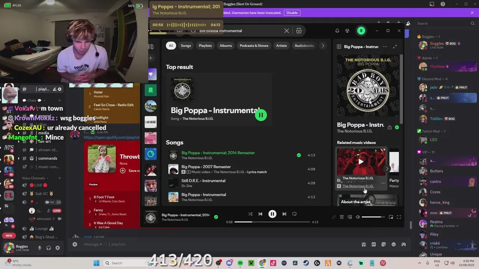Filter Spotify results by Songs
This screenshot has height=269, width=479.
(x=186, y=46)
